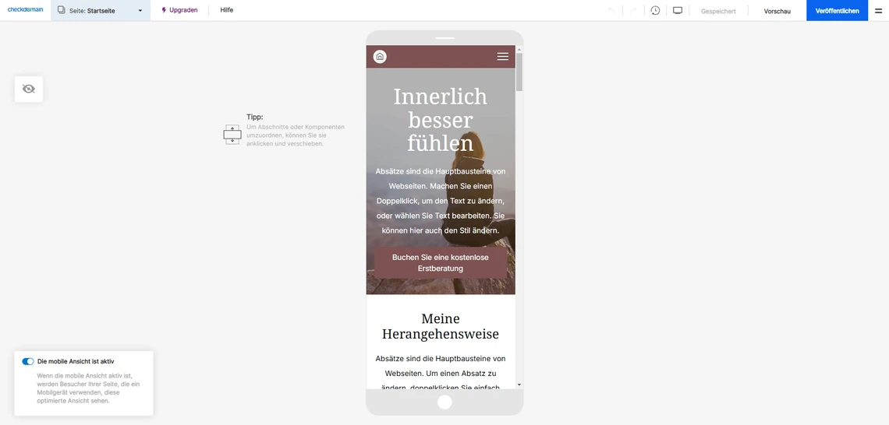Click the Upgraden link
The image size is (889, 425).
[179, 10]
